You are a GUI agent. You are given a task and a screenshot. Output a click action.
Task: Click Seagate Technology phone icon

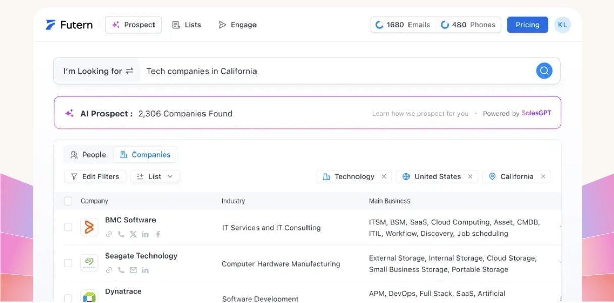121,270
